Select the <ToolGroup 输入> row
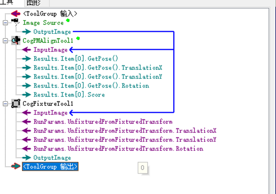276x194 pixels. [50, 14]
